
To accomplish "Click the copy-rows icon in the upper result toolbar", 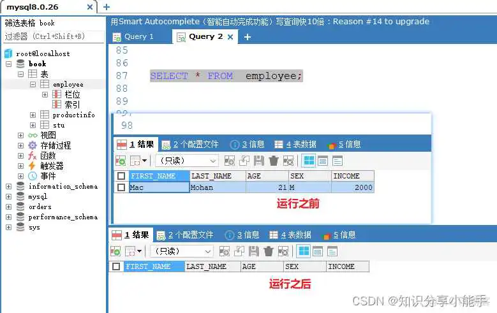I will (x=135, y=161).
